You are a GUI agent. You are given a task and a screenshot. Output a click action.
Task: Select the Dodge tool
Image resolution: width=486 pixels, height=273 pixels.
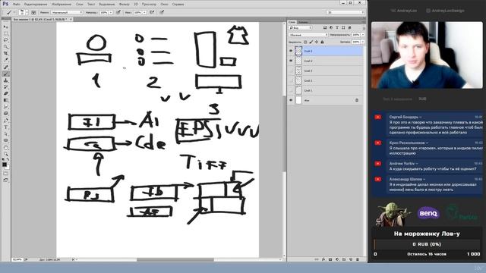pos(5,114)
